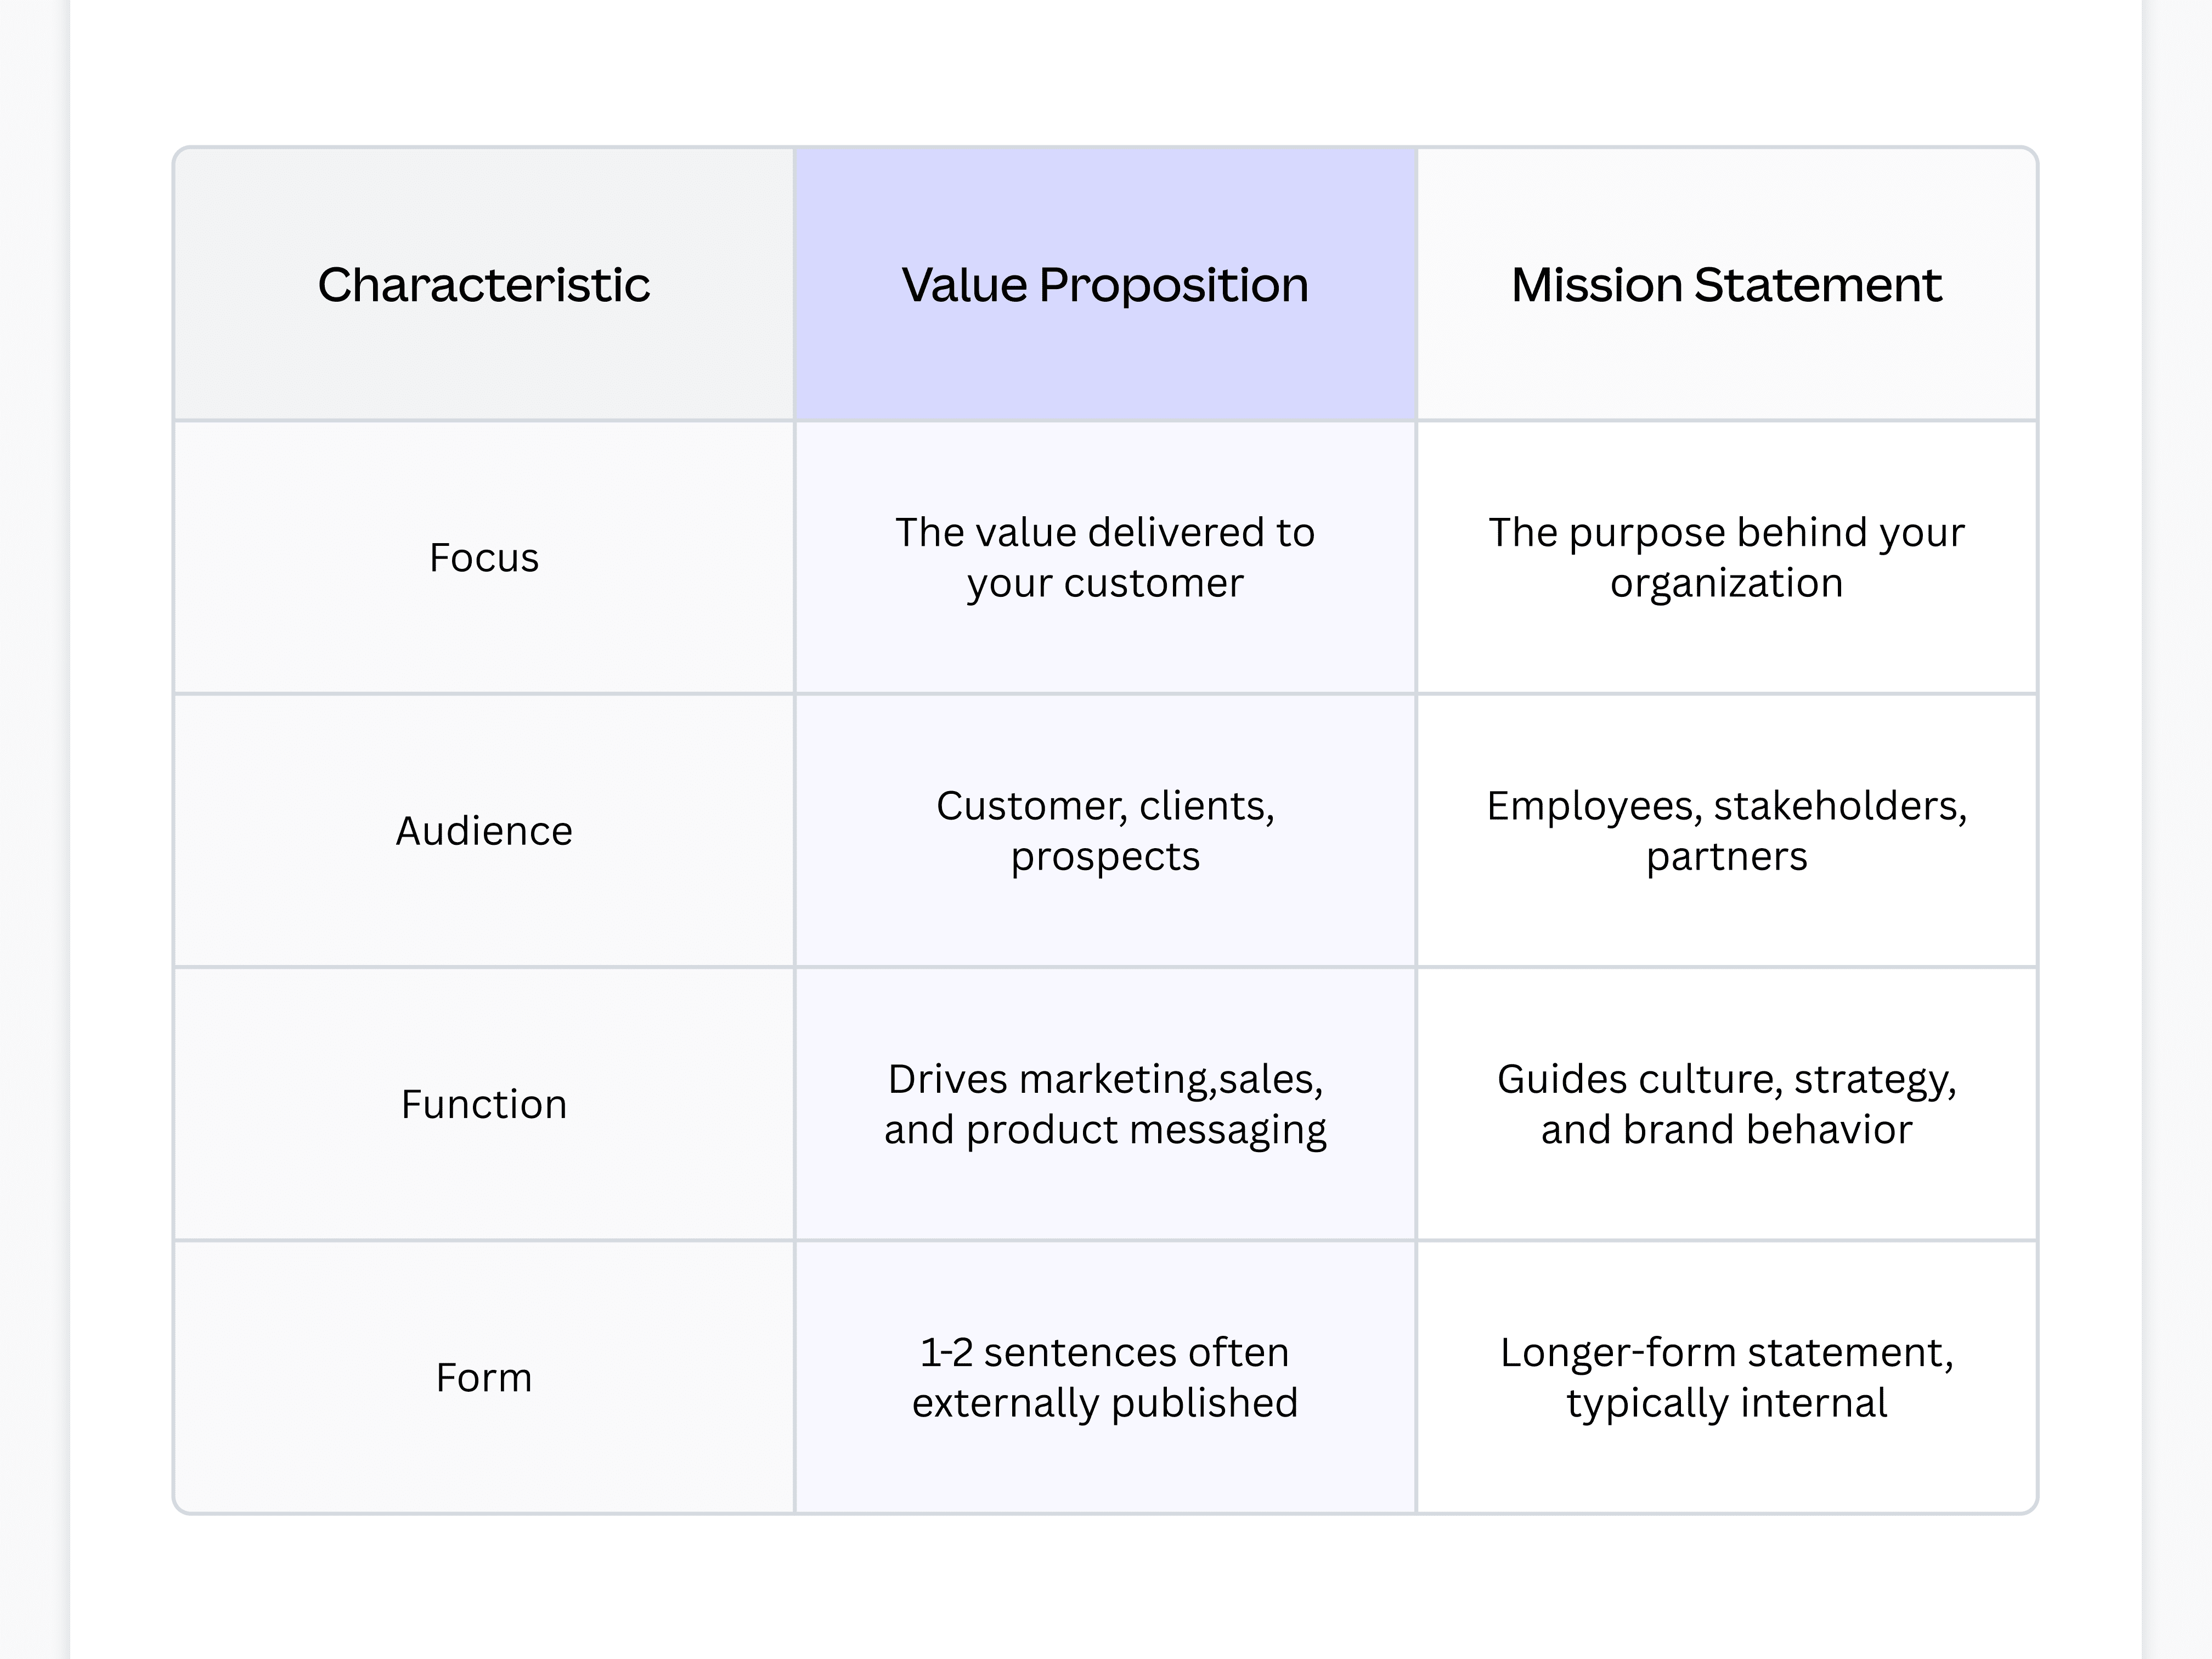
Task: Click the Form row label
Action: pos(484,1377)
